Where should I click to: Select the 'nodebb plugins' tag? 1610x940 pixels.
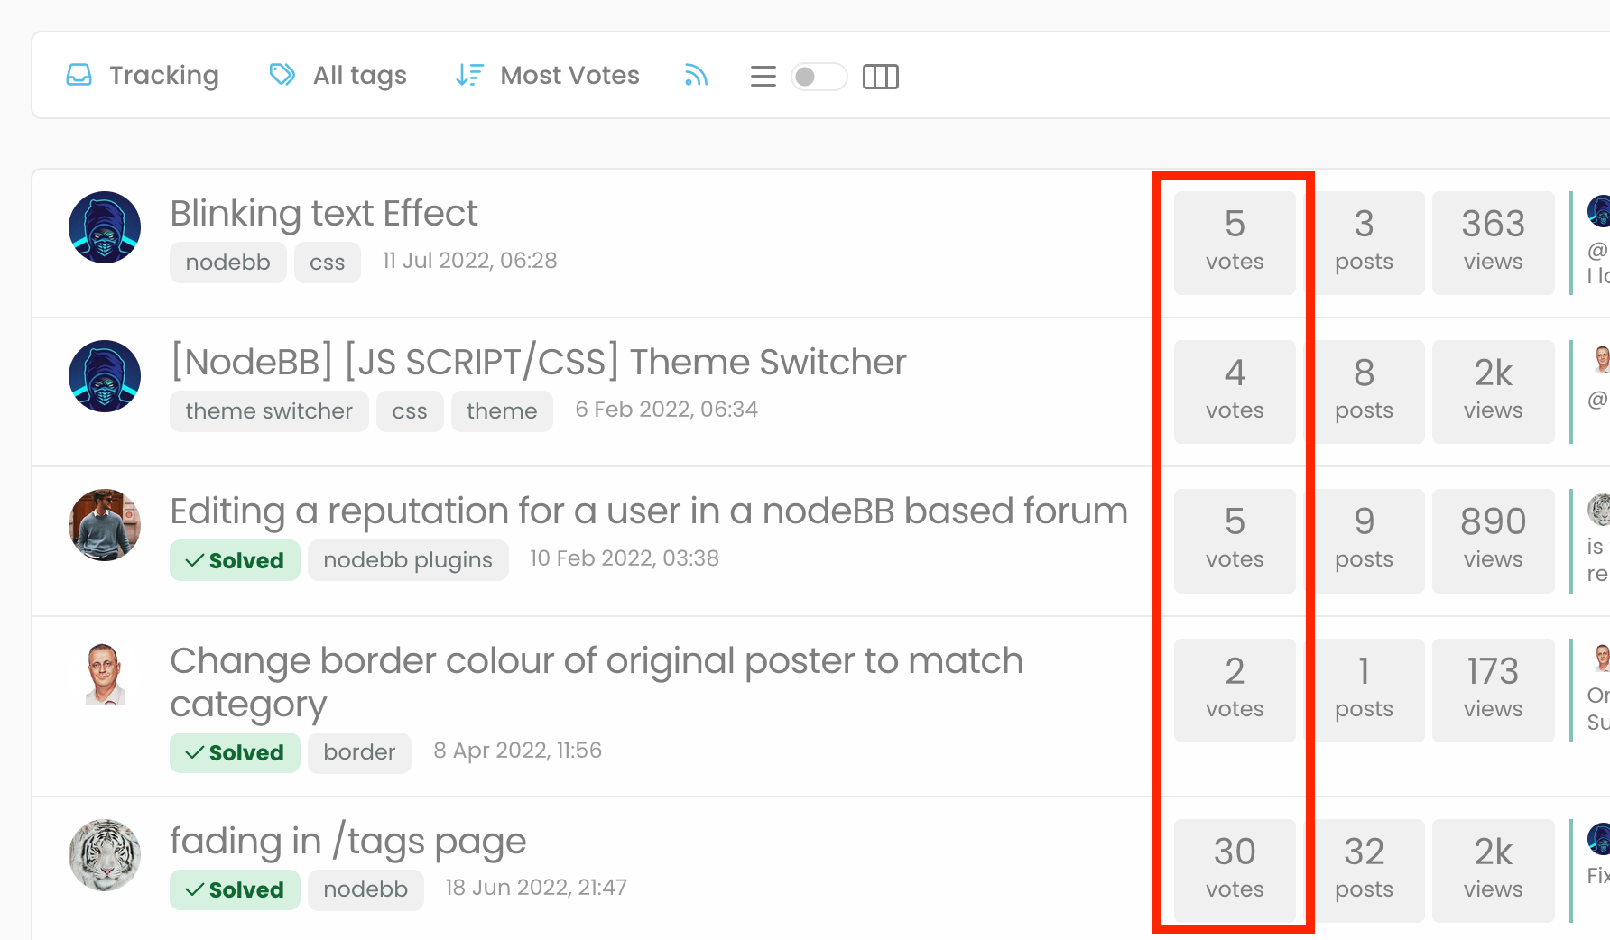[x=408, y=560]
